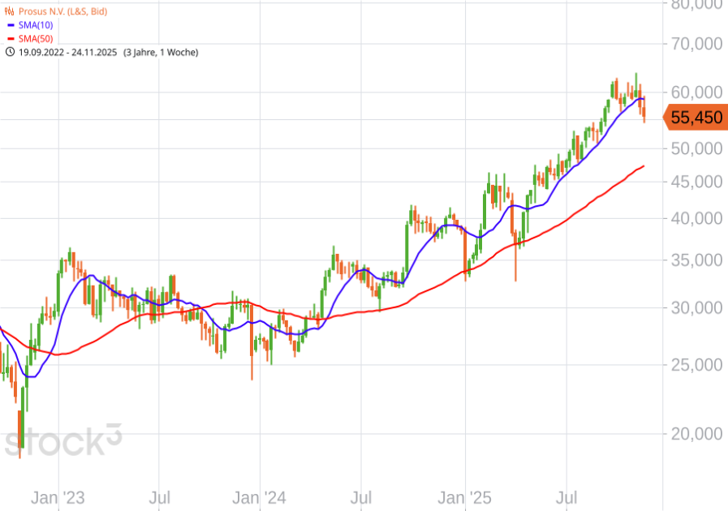
Task: Click the candlestick icon beside Prosus N.V.
Action: pyautogui.click(x=10, y=12)
